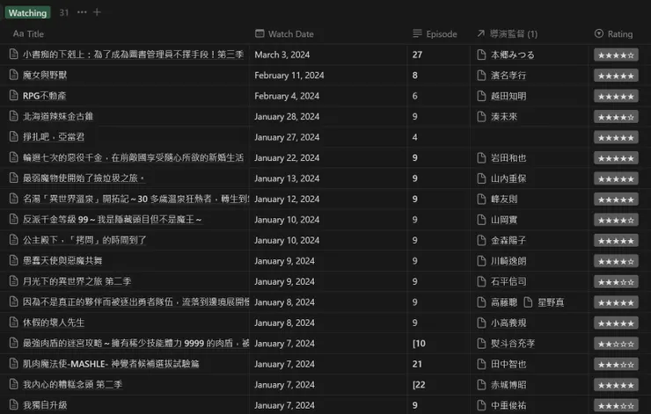
Task: Click page icon beside MASHLE title
Action: point(14,364)
